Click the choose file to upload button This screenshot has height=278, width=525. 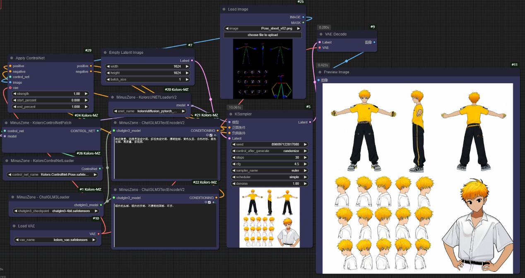(263, 35)
